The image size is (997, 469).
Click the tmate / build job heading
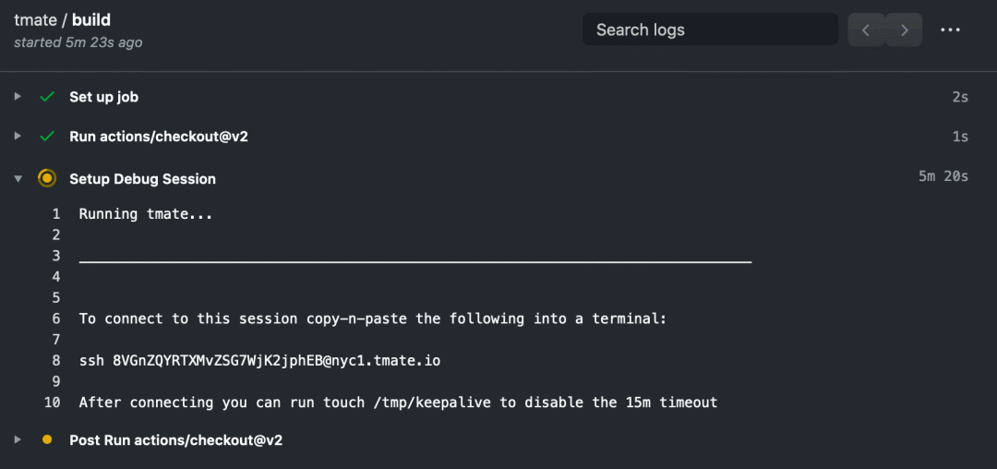click(x=63, y=20)
